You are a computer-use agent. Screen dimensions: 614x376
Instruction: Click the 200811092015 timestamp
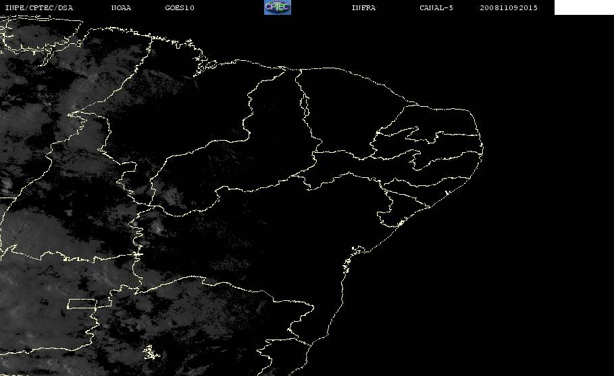(x=509, y=7)
